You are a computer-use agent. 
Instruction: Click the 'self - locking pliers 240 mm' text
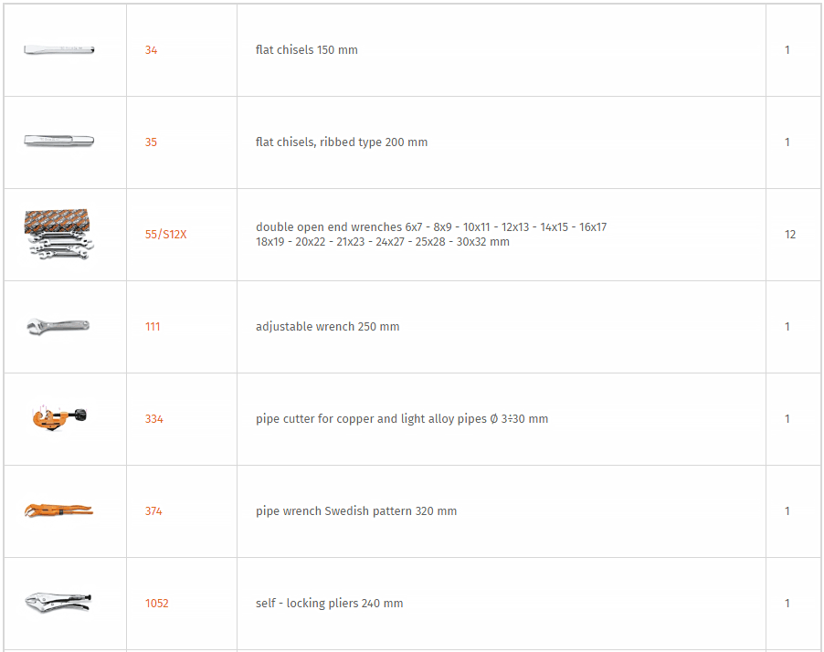click(330, 603)
